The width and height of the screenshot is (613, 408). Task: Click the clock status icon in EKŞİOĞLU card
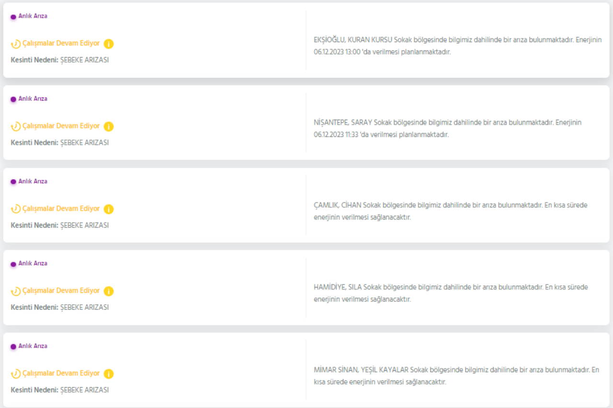[x=16, y=44]
